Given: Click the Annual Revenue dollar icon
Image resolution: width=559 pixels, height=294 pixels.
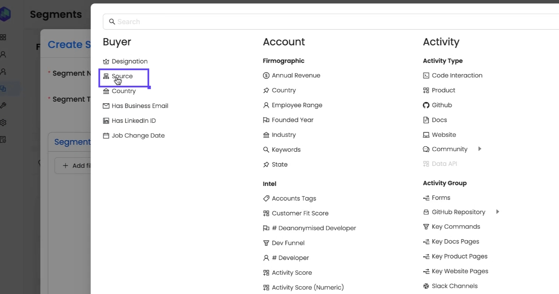Looking at the screenshot, I should point(266,76).
